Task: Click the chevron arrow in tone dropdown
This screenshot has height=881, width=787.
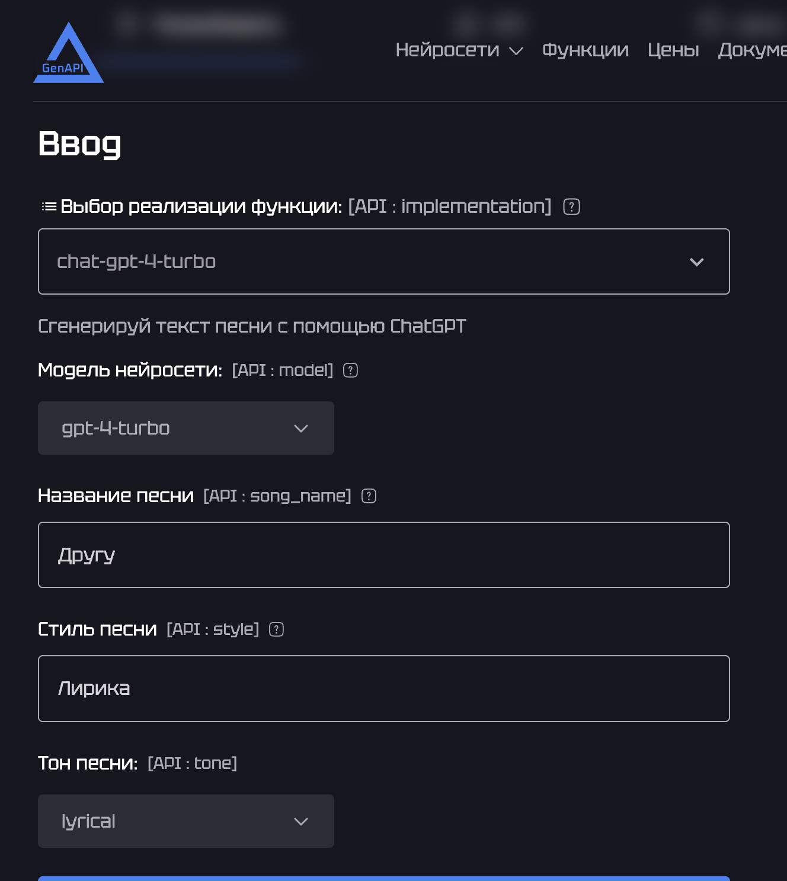Action: (x=301, y=822)
